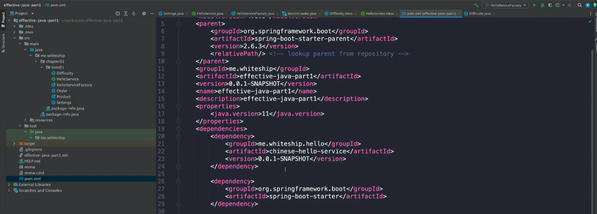Viewport: 597px width, 214px height.
Task: Hide the Project panel with the minus icon
Action: 152,13
